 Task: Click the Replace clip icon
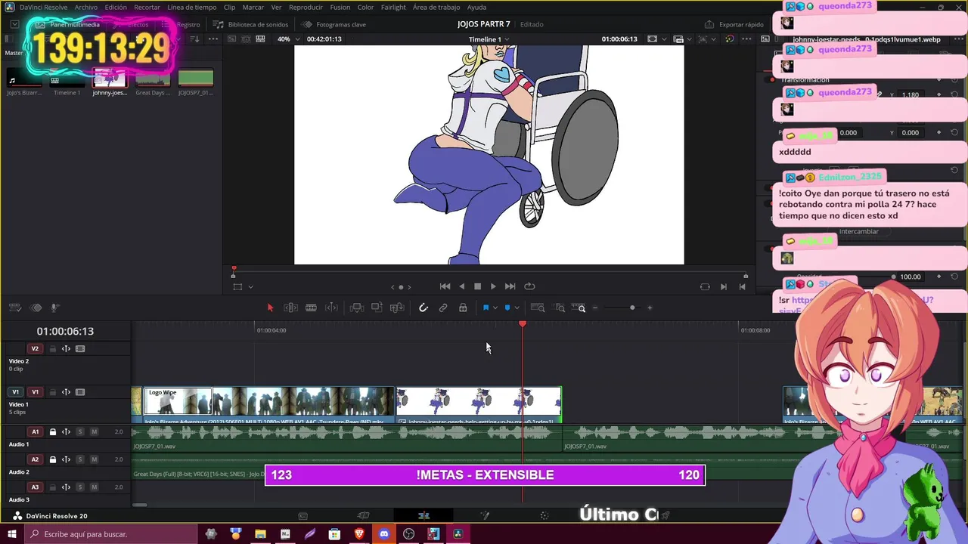[x=397, y=308]
